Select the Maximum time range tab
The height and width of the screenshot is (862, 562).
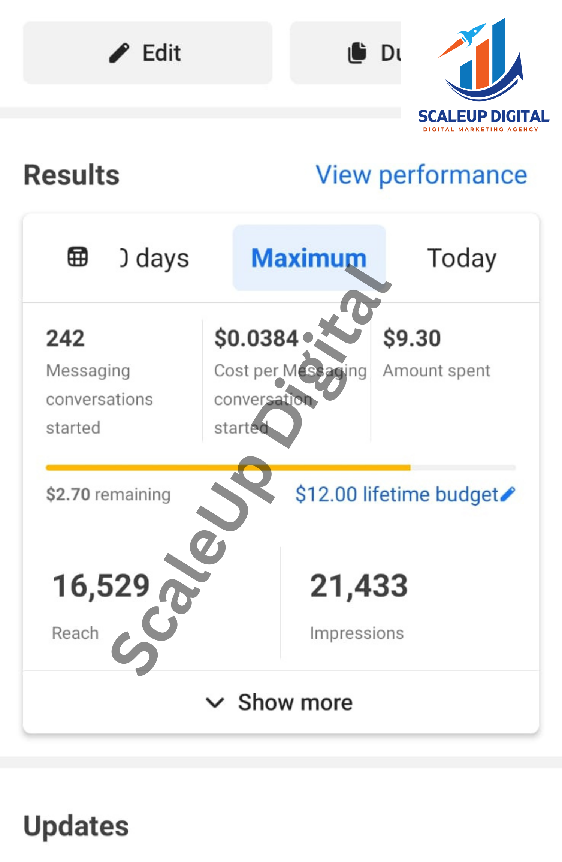point(309,258)
